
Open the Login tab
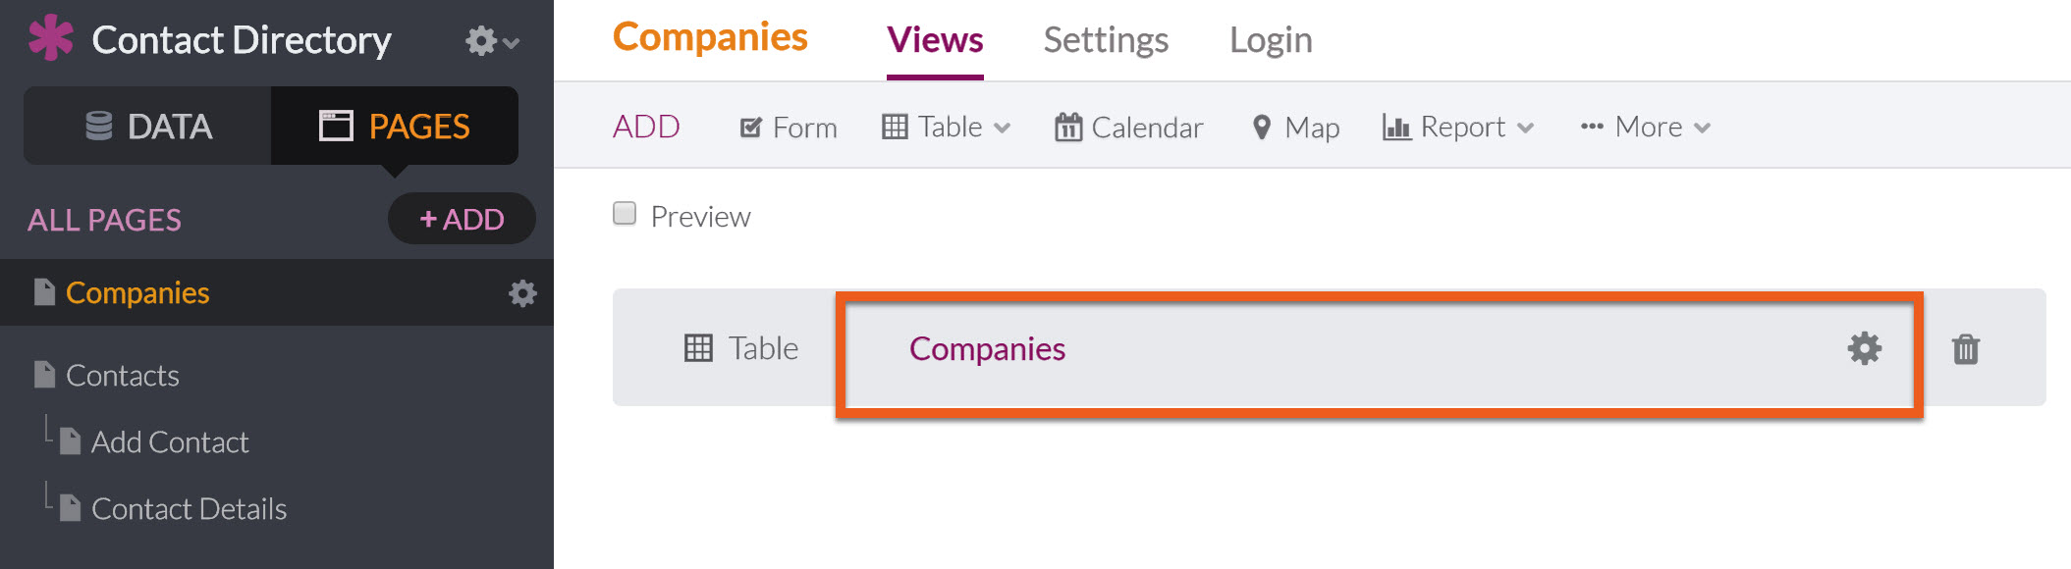1271,40
